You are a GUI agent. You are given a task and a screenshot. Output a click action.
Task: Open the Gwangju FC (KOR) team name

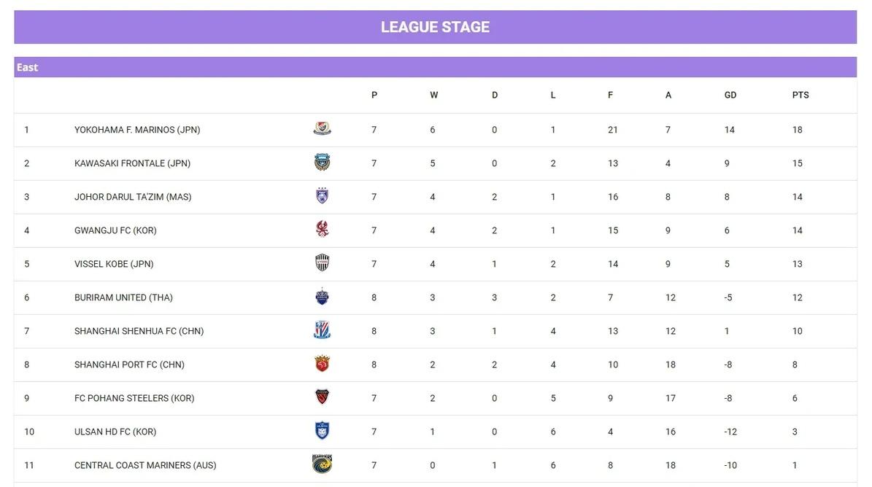coord(116,230)
